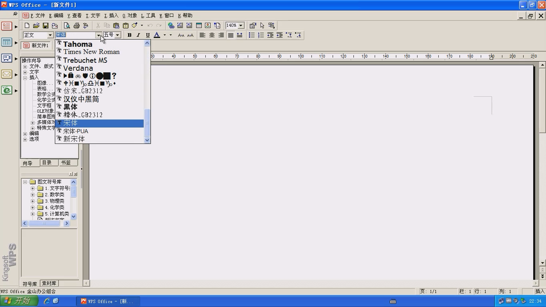Select the 新文件1 document tab
Screen dimensions: 546x307
[x=36, y=46]
